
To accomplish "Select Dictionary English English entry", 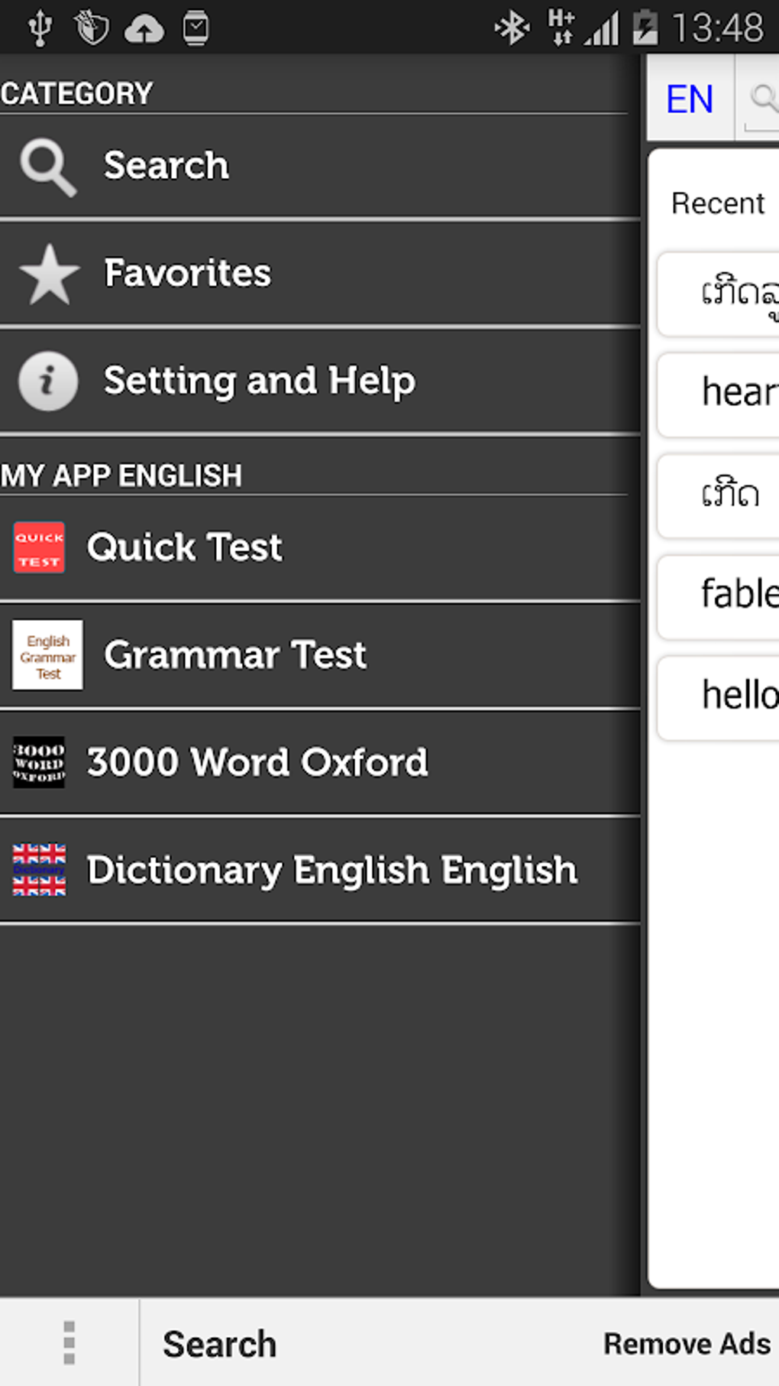I will (x=331, y=870).
